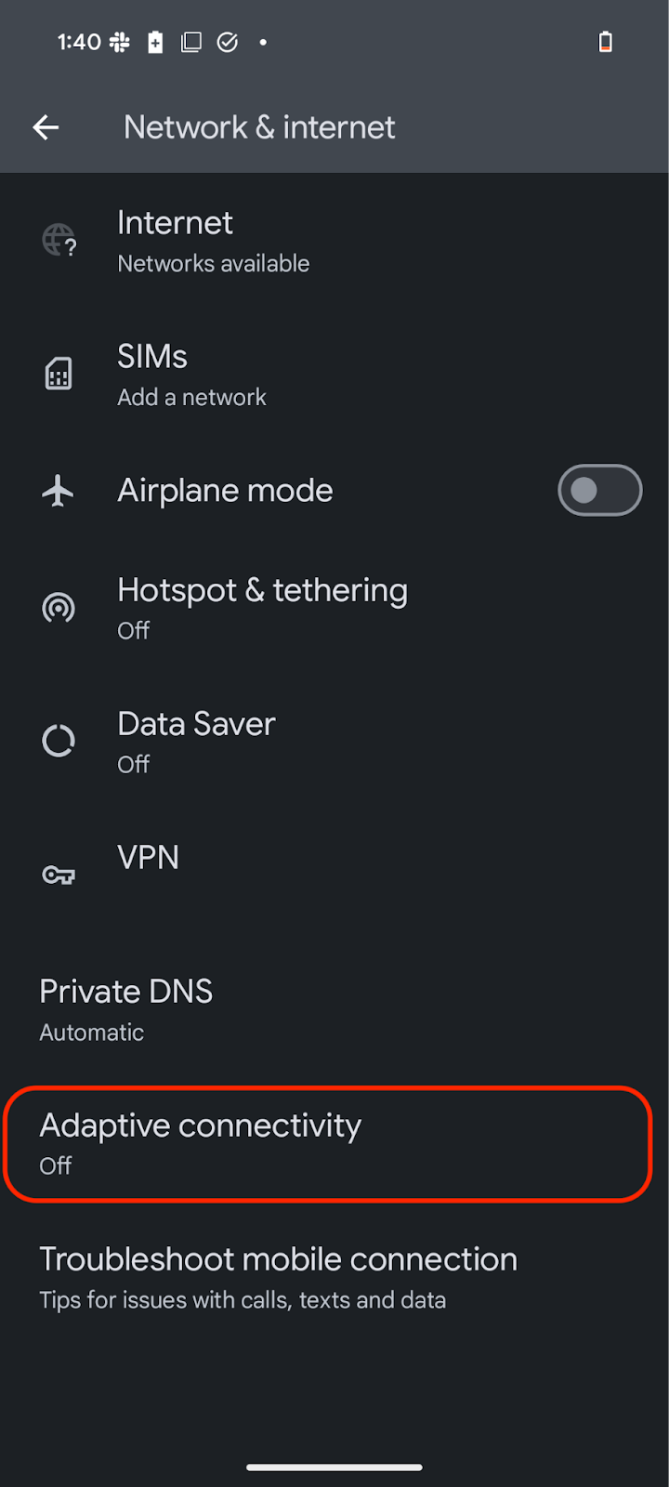Click the airplane icon
This screenshot has width=669, height=1487.
click(x=58, y=491)
